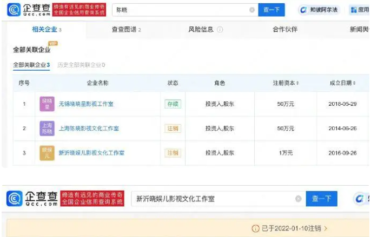Select the 历史全部关联企业 0 sub-tab

click(x=81, y=65)
